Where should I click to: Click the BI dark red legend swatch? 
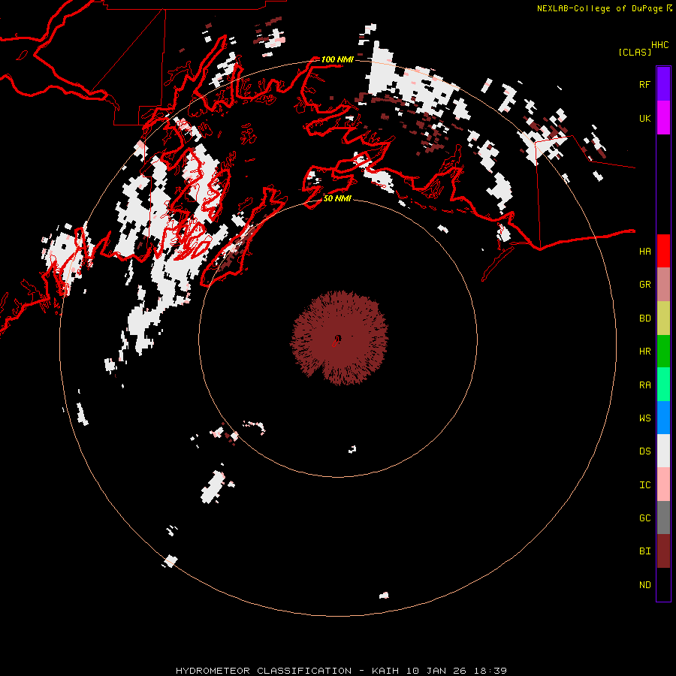(x=663, y=551)
